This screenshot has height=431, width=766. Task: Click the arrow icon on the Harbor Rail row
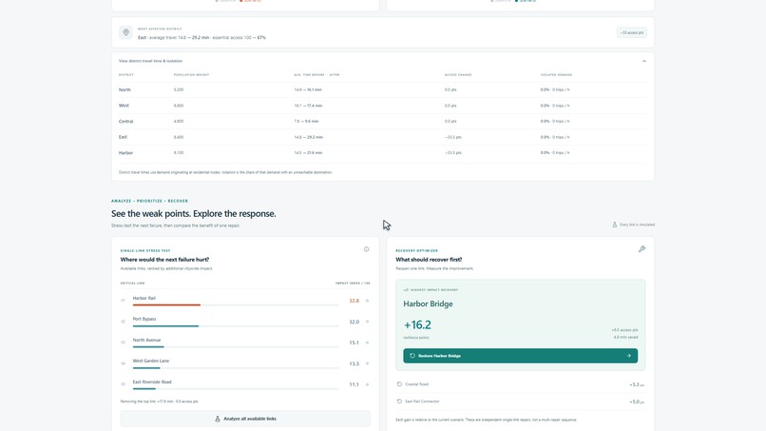click(367, 301)
